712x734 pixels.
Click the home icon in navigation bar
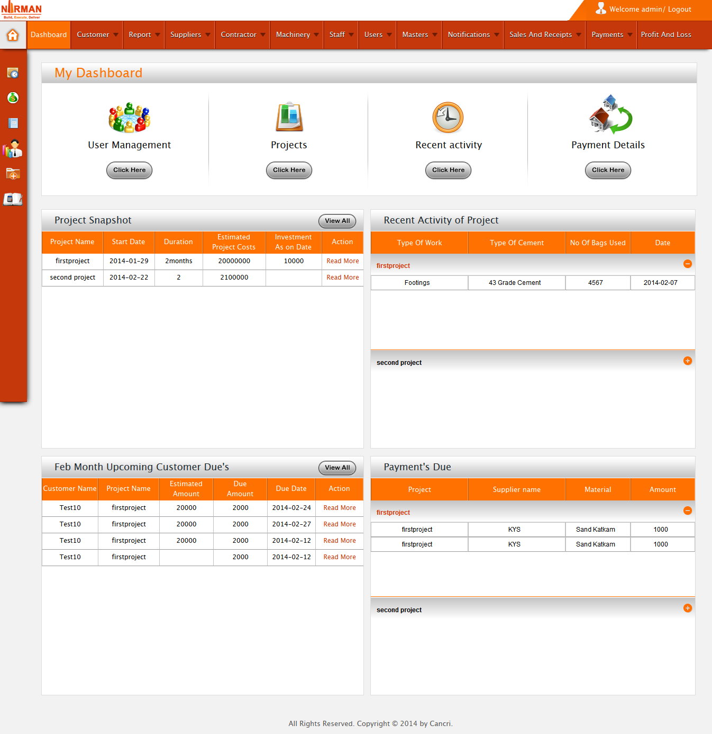(13, 35)
